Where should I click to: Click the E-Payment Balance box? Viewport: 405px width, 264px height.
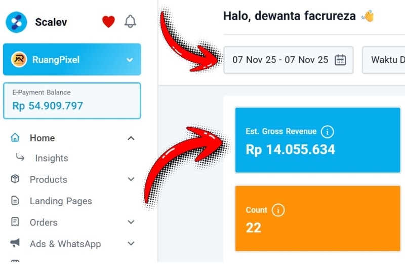72,101
